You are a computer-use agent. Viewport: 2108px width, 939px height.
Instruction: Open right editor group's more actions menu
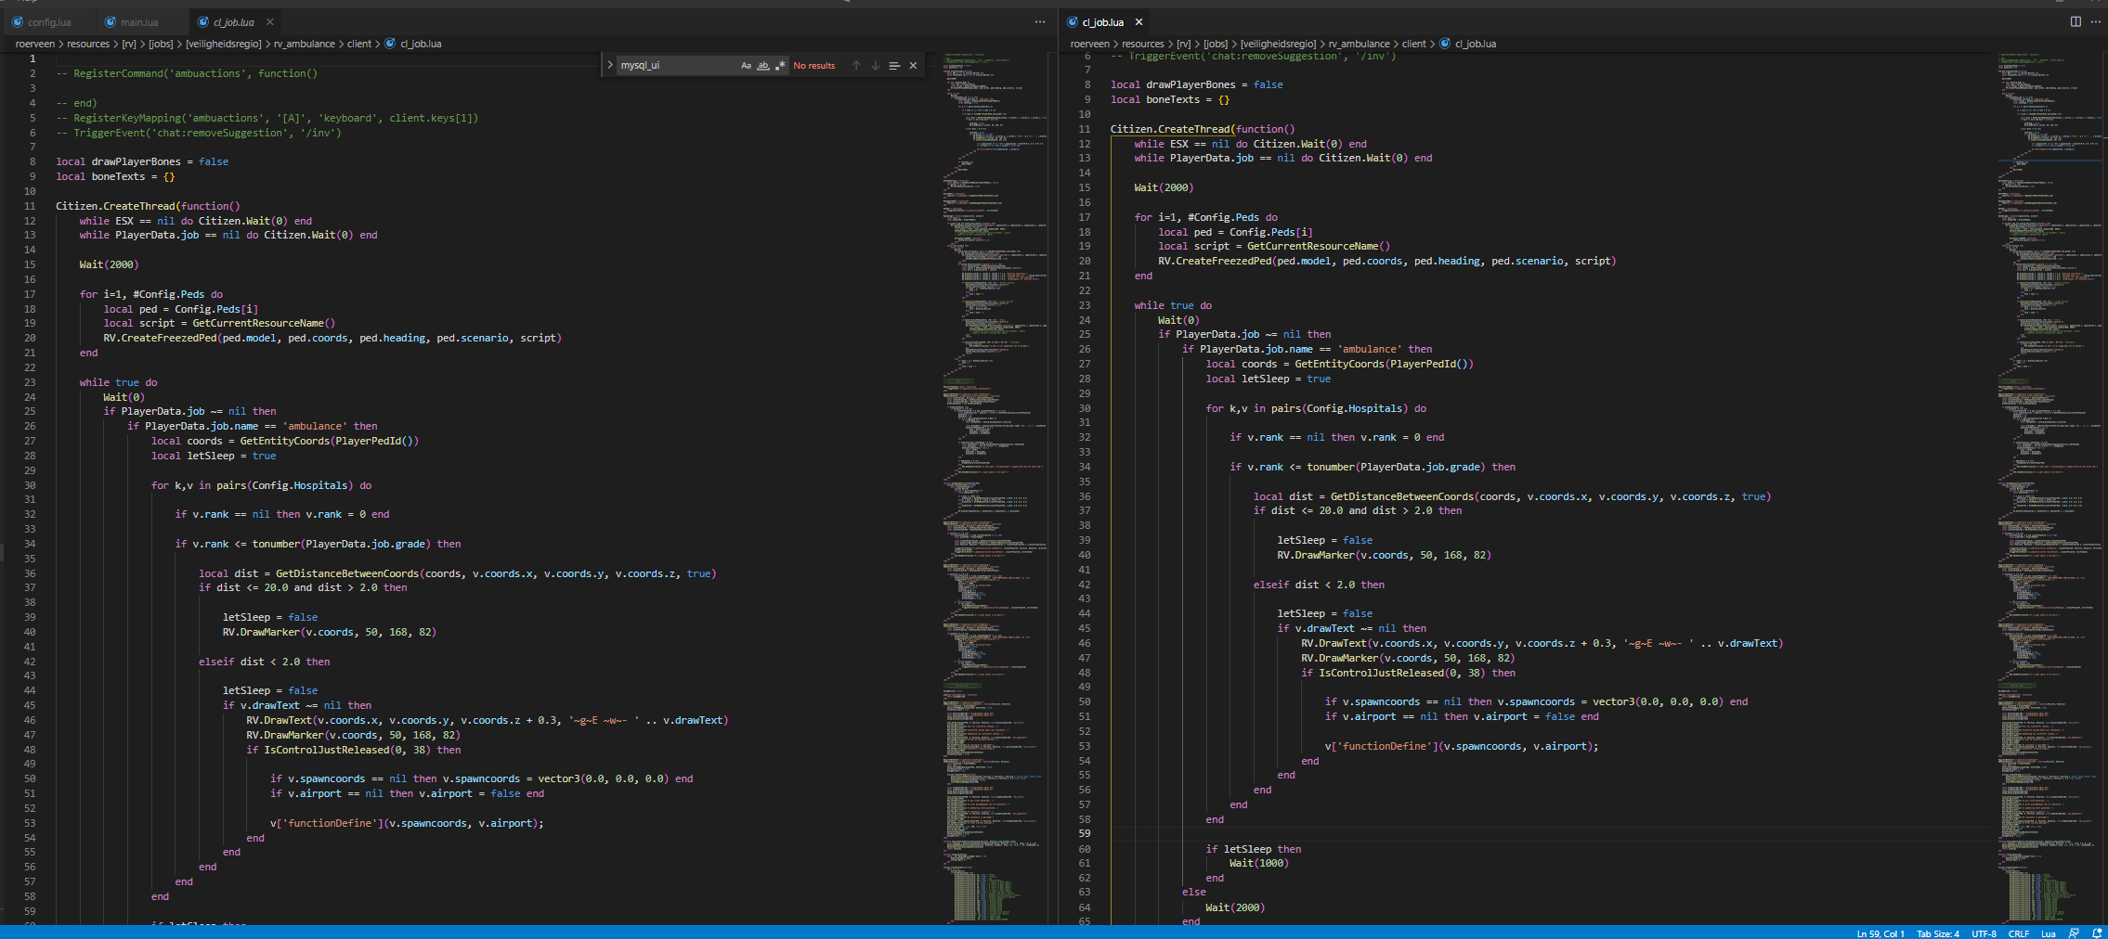tap(2096, 22)
